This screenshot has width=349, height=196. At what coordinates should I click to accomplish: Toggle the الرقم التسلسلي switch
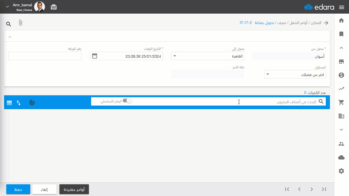[127, 101]
